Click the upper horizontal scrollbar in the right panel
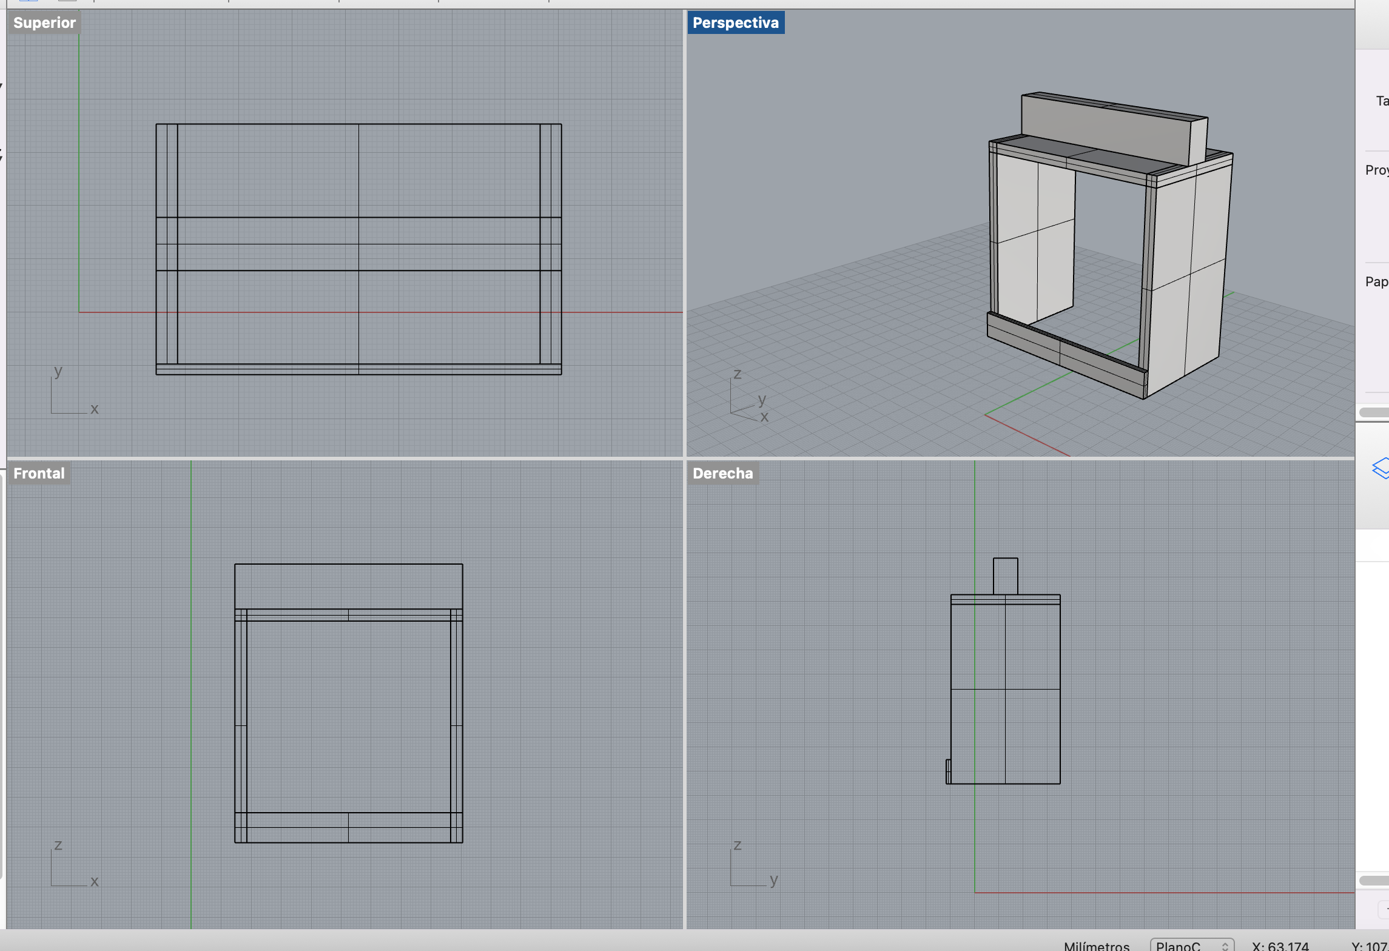The height and width of the screenshot is (951, 1389). click(1374, 412)
